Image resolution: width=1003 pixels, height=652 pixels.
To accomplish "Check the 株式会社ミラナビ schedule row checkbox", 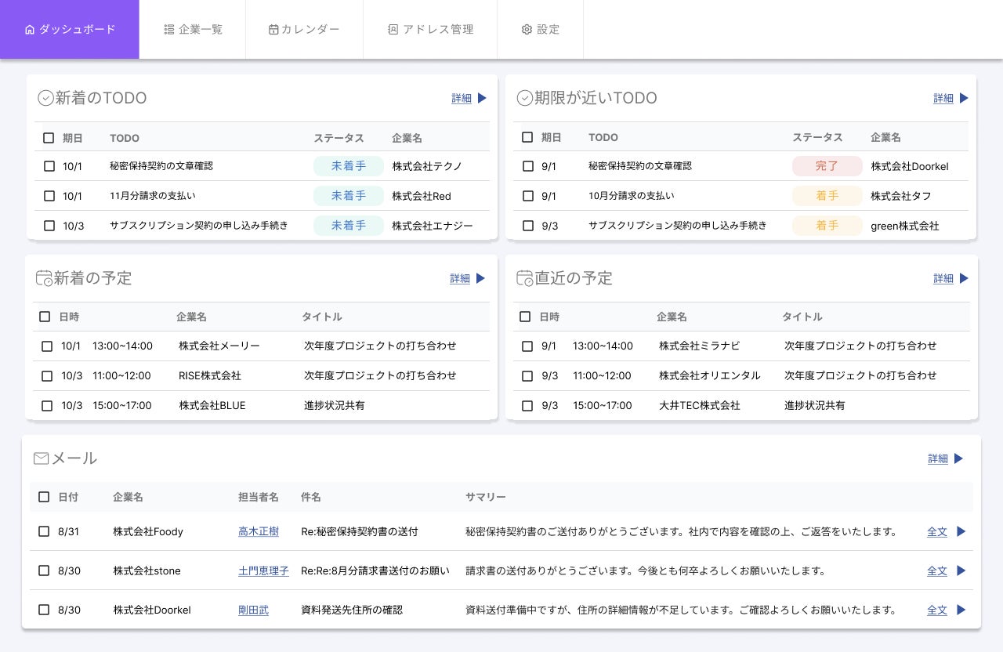I will tap(527, 346).
